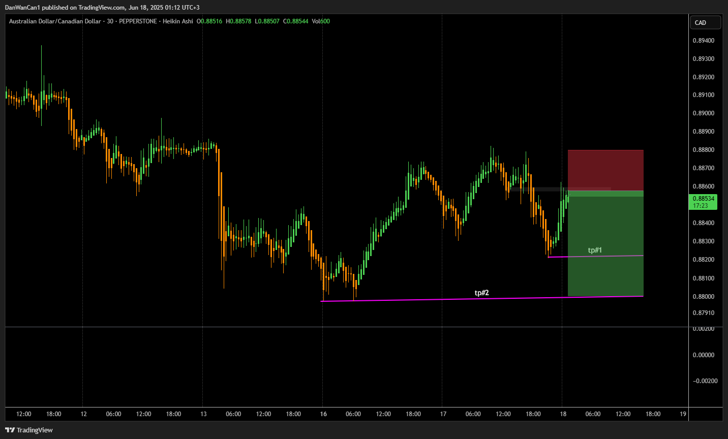Viewport: 728px width, 439px height.
Task: Click the date label 13 on time axis
Action: 203,414
